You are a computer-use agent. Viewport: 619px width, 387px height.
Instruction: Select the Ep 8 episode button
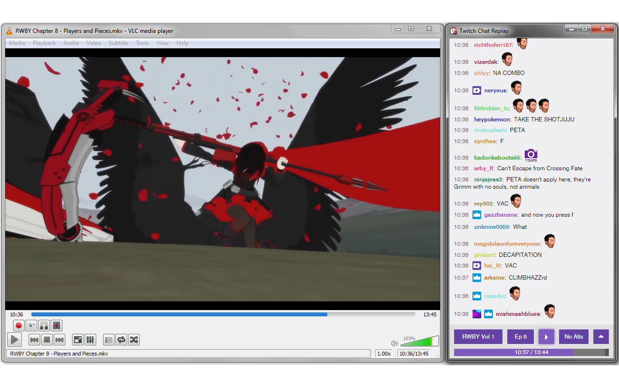click(x=520, y=337)
